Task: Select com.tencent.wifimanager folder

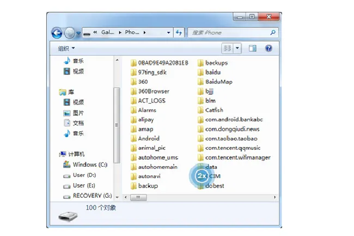Action: point(234,158)
